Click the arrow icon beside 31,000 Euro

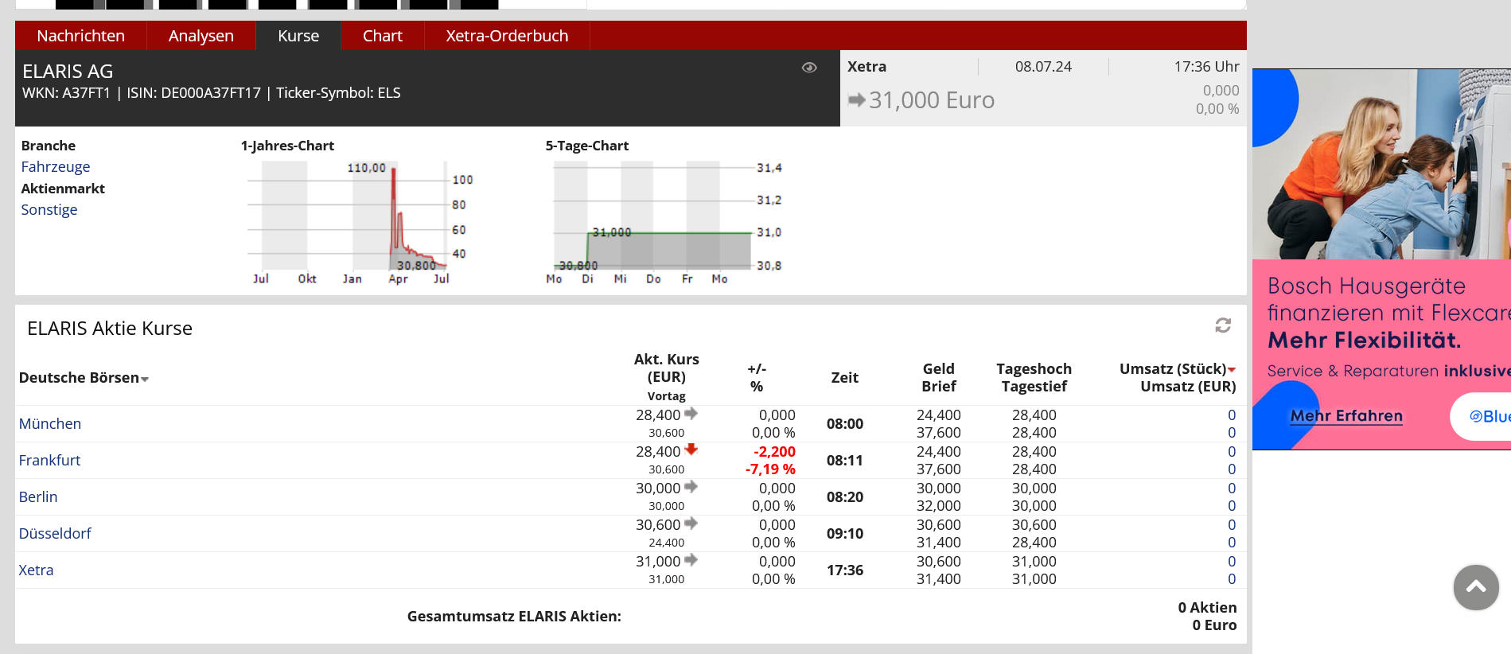pyautogui.click(x=856, y=100)
